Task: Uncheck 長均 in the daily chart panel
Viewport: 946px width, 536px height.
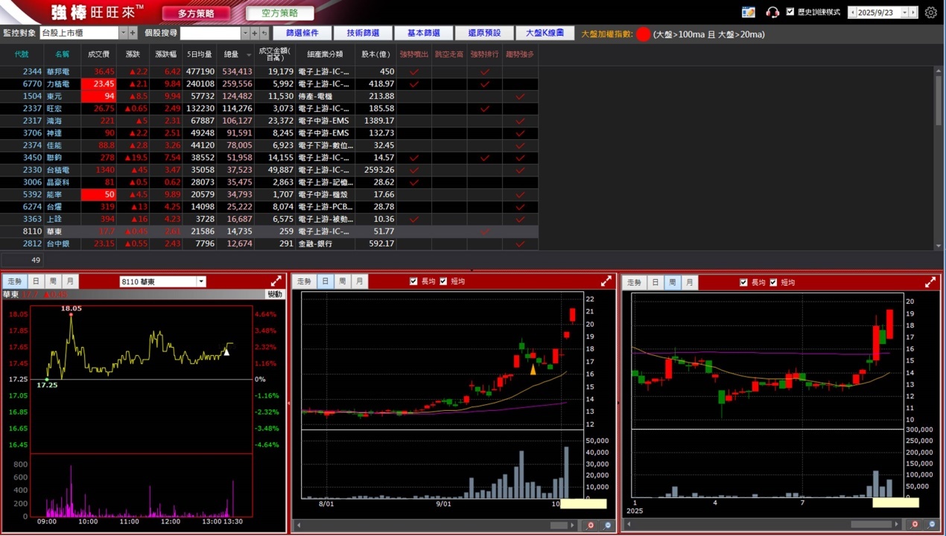Action: pyautogui.click(x=414, y=282)
